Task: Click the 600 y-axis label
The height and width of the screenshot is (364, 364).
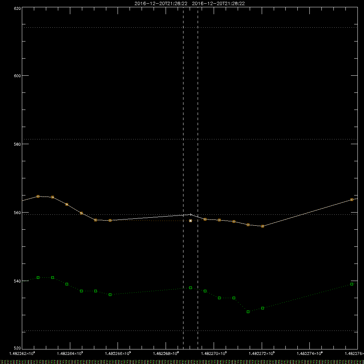Action: [17, 76]
